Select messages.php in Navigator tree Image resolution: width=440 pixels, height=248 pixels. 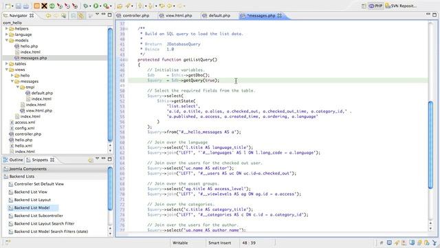[34, 58]
